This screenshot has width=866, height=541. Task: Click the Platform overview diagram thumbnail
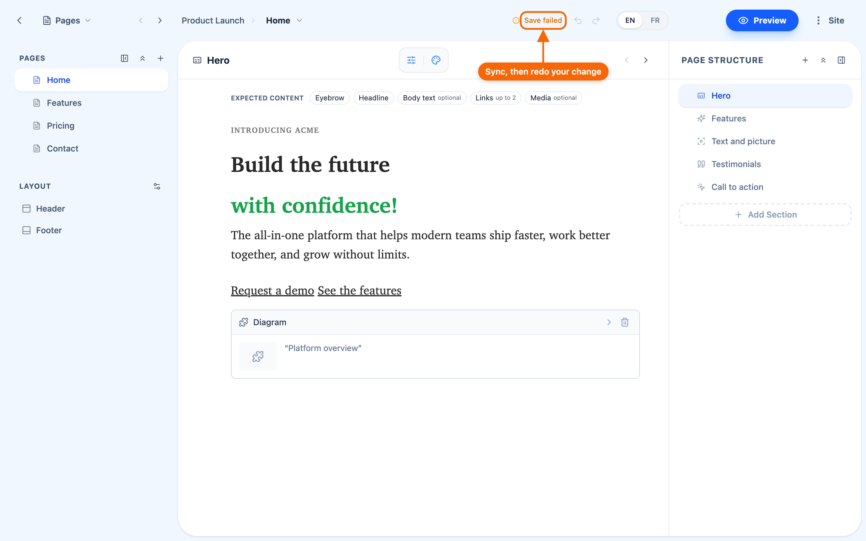(x=258, y=356)
